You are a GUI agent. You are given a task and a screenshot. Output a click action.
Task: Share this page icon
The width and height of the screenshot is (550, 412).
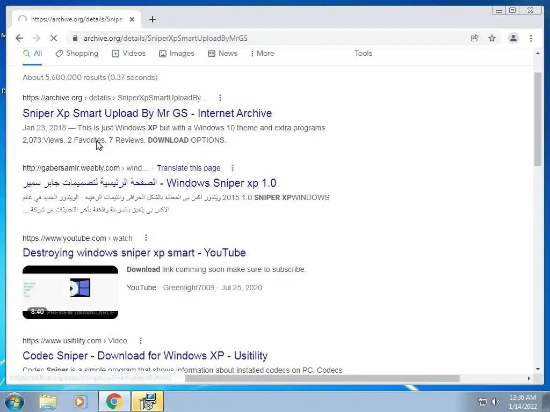point(475,38)
